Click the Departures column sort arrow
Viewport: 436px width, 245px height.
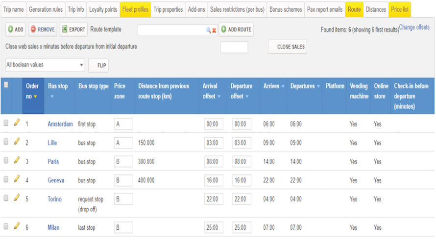point(318,86)
